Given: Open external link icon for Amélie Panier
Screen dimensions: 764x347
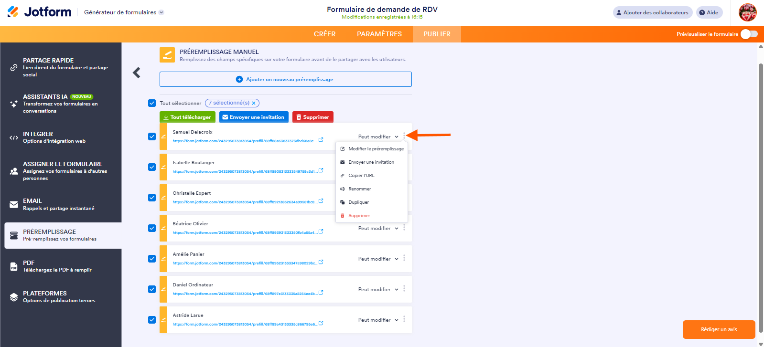Looking at the screenshot, I should (321, 262).
